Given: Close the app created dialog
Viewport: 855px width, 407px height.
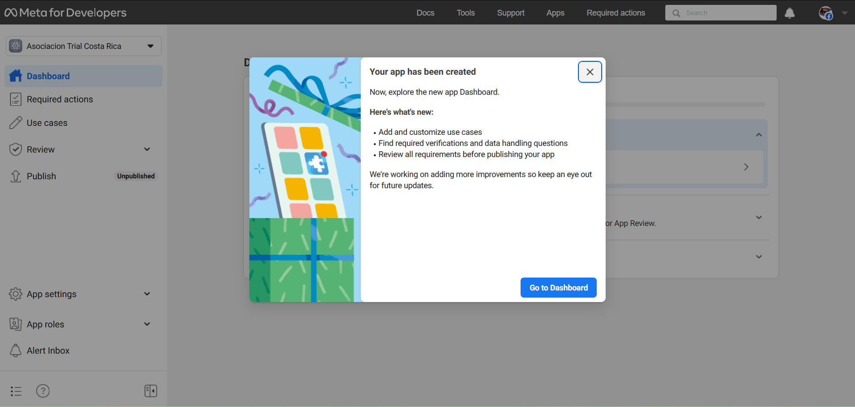Looking at the screenshot, I should pyautogui.click(x=590, y=72).
